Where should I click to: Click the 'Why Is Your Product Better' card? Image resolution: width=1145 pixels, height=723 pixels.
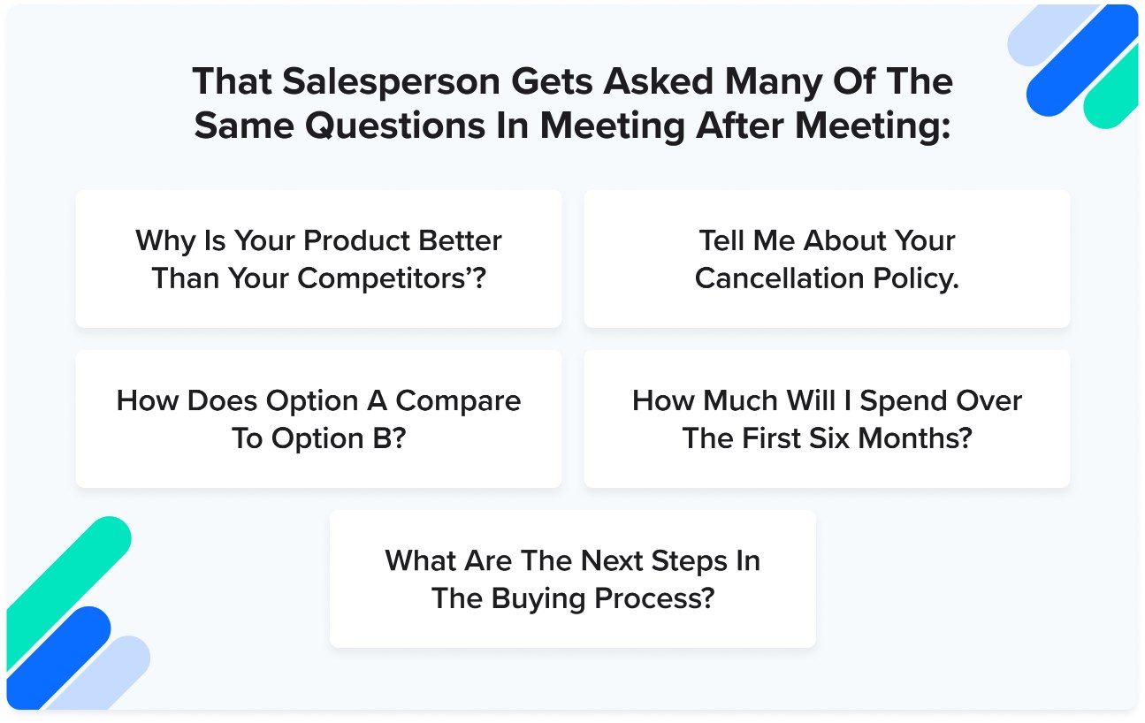coord(318,259)
